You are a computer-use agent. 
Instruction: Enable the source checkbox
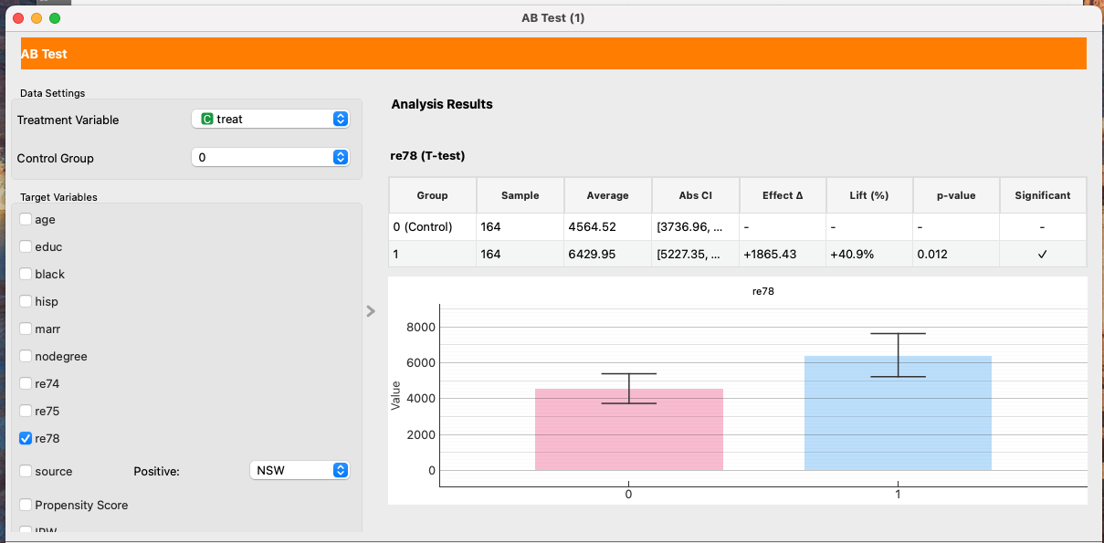[26, 471]
